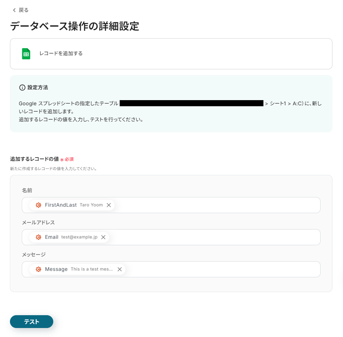Click the orange icon on Message chip
This screenshot has height=337, width=343.
click(39, 269)
